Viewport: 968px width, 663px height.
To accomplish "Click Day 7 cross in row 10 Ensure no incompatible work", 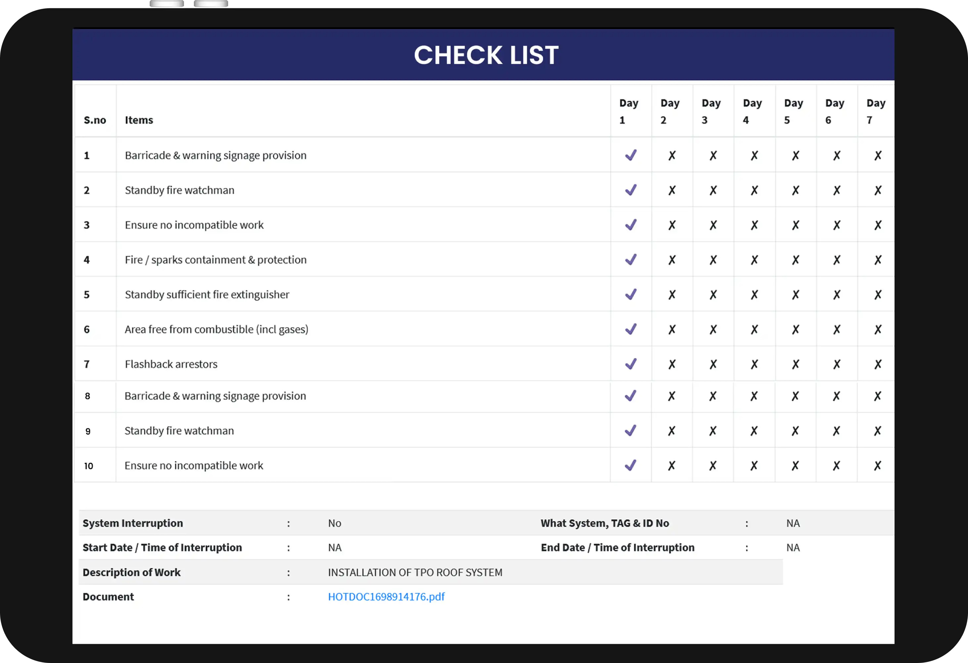I will coord(877,465).
